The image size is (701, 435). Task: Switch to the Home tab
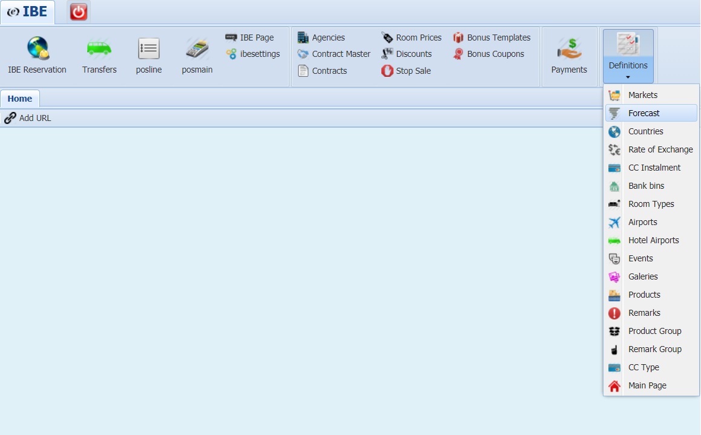pos(19,99)
